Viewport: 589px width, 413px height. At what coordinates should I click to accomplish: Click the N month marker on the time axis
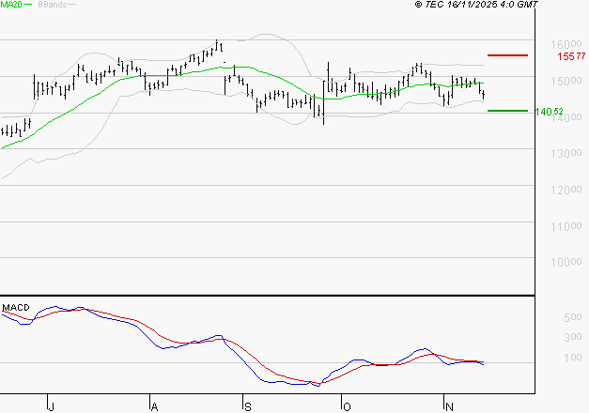[x=449, y=406]
